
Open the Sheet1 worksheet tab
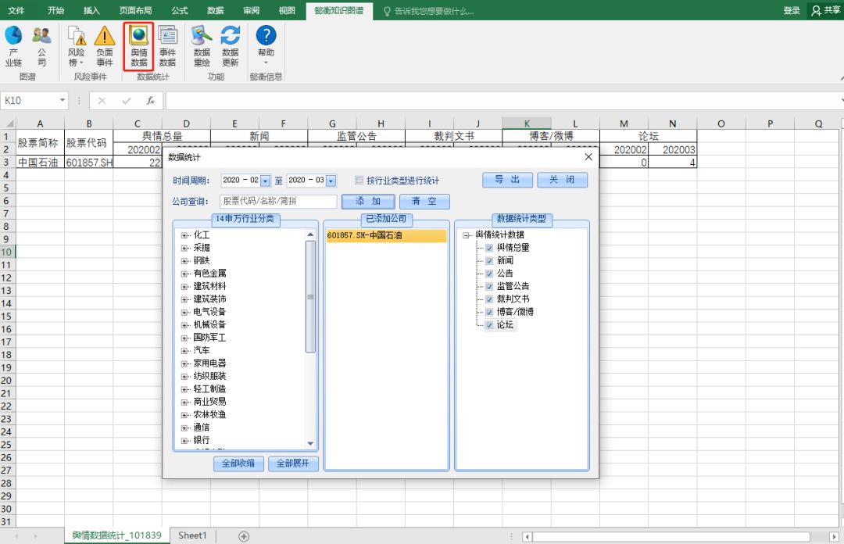point(191,535)
